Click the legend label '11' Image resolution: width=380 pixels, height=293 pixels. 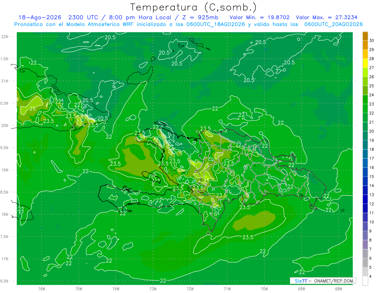click(372, 213)
